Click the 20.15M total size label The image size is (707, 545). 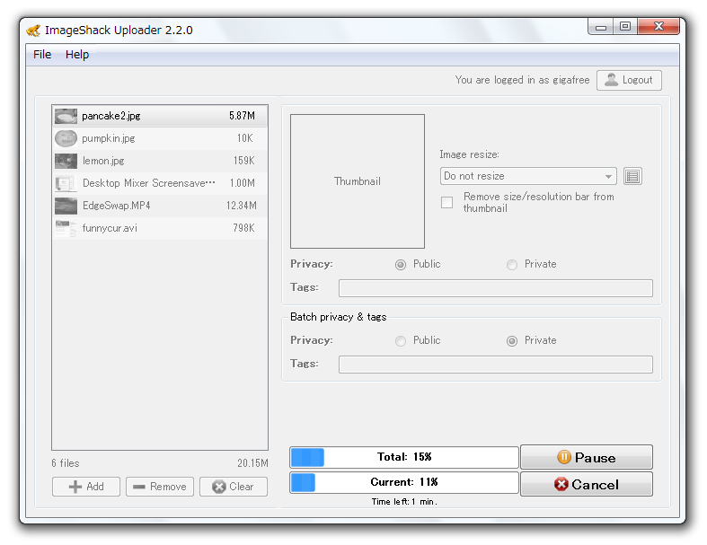252,463
